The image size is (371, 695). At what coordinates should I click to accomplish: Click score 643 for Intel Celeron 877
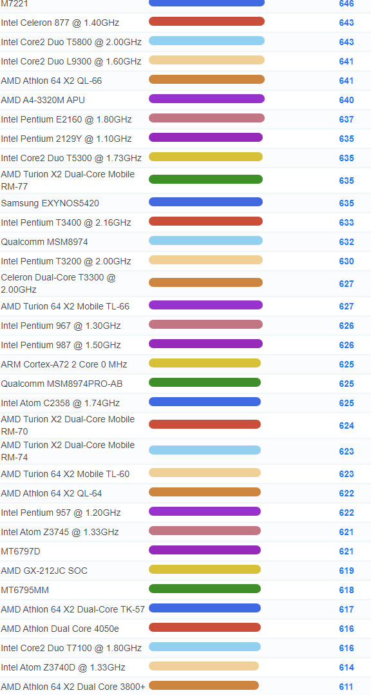(x=347, y=23)
